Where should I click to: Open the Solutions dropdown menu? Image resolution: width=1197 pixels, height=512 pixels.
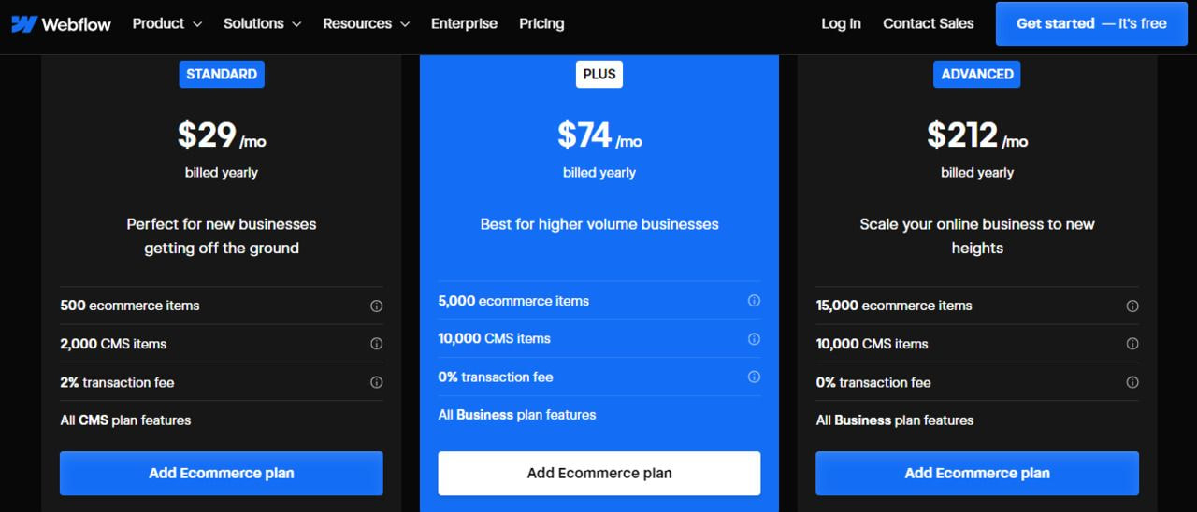click(262, 23)
